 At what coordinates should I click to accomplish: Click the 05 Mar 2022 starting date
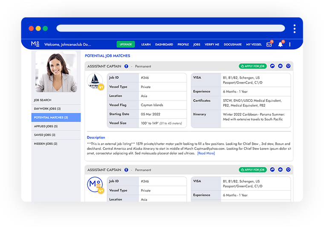click(x=150, y=114)
